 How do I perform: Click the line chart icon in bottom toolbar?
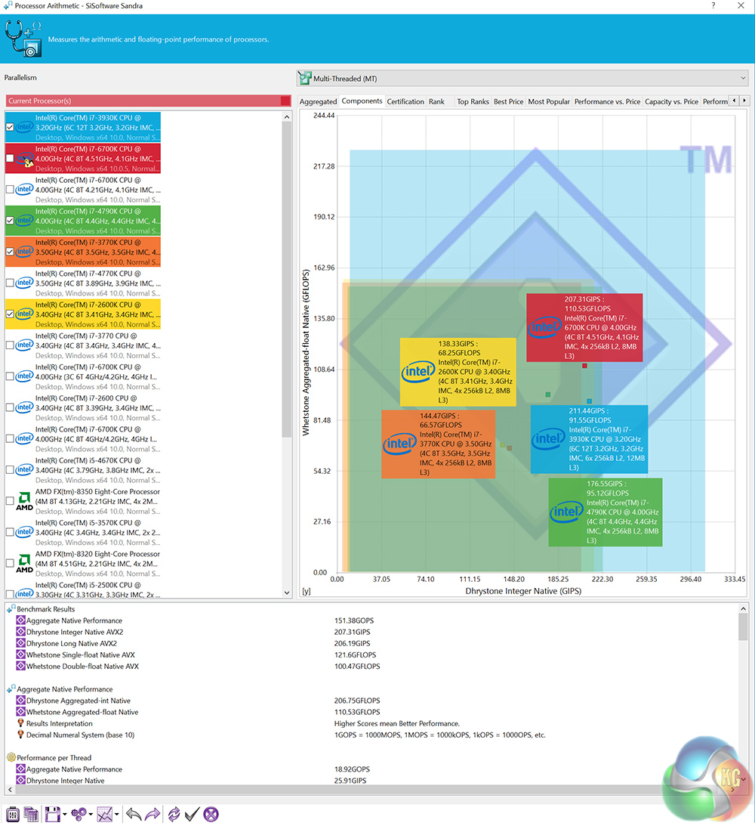pyautogui.click(x=105, y=814)
